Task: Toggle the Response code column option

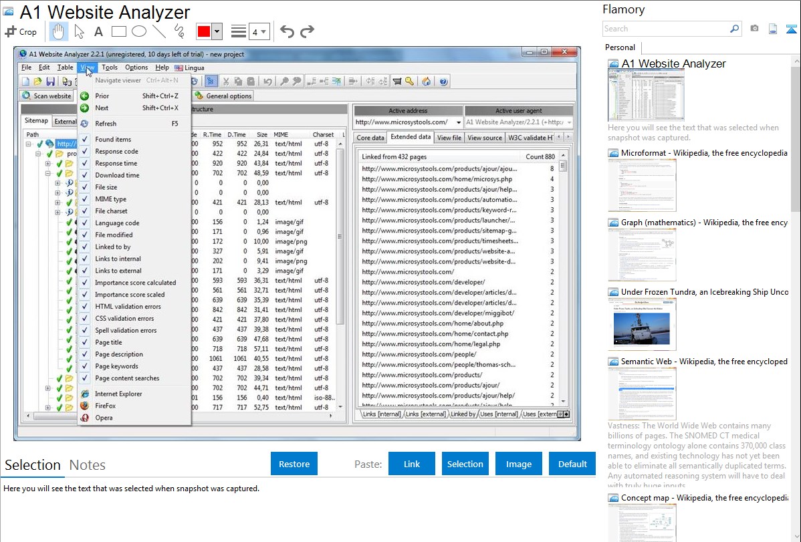Action: pos(135,151)
